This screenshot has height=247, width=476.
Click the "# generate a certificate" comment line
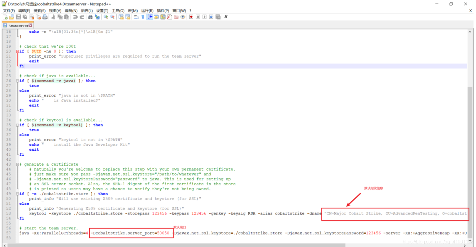coord(49,164)
